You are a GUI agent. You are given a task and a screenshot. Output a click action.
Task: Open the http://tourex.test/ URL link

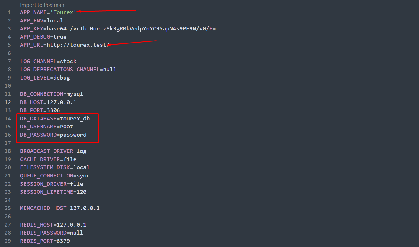click(78, 45)
